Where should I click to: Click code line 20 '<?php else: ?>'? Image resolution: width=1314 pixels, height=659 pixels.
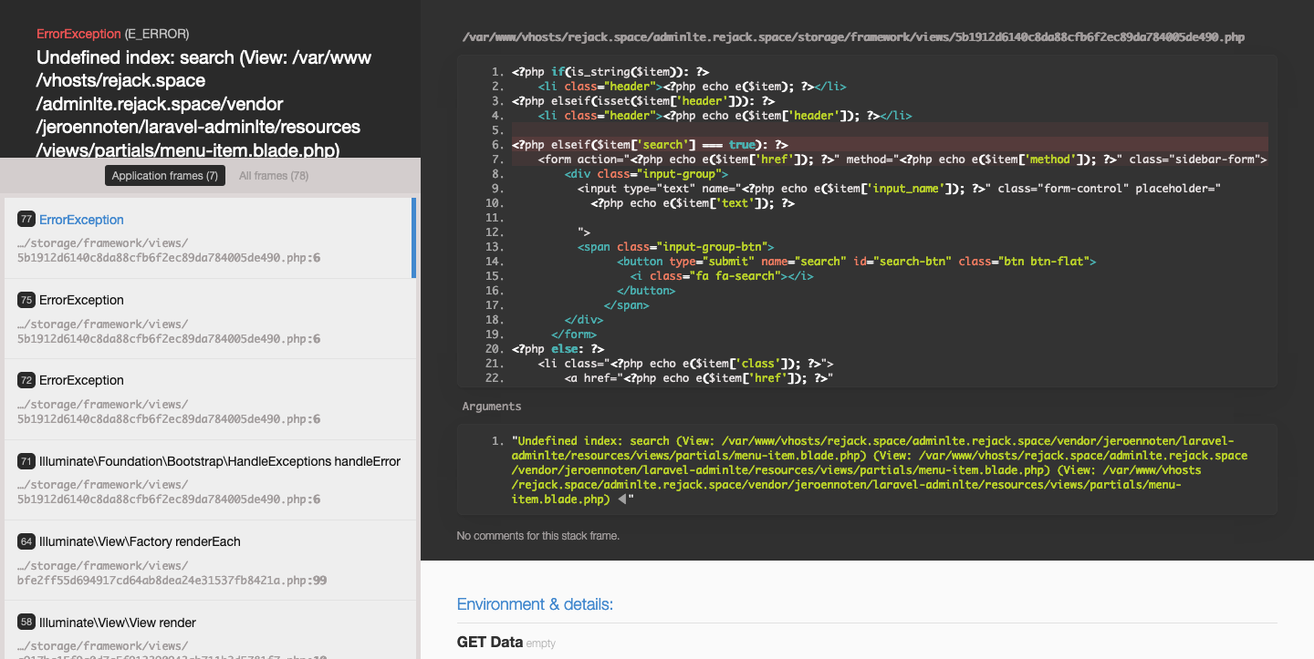coord(558,348)
